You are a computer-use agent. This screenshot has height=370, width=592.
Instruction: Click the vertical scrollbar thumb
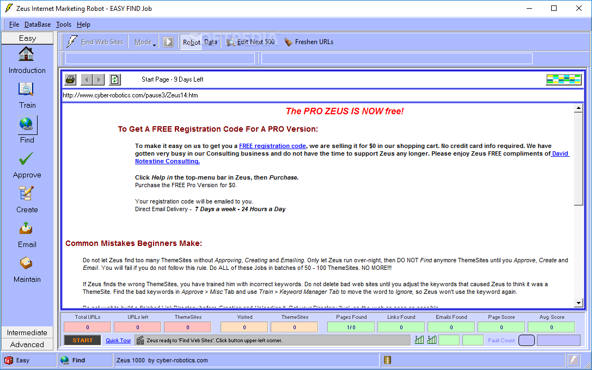[x=578, y=159]
